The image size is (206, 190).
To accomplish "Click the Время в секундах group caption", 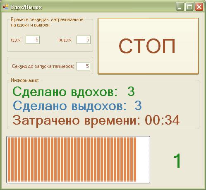I will point(47,22).
